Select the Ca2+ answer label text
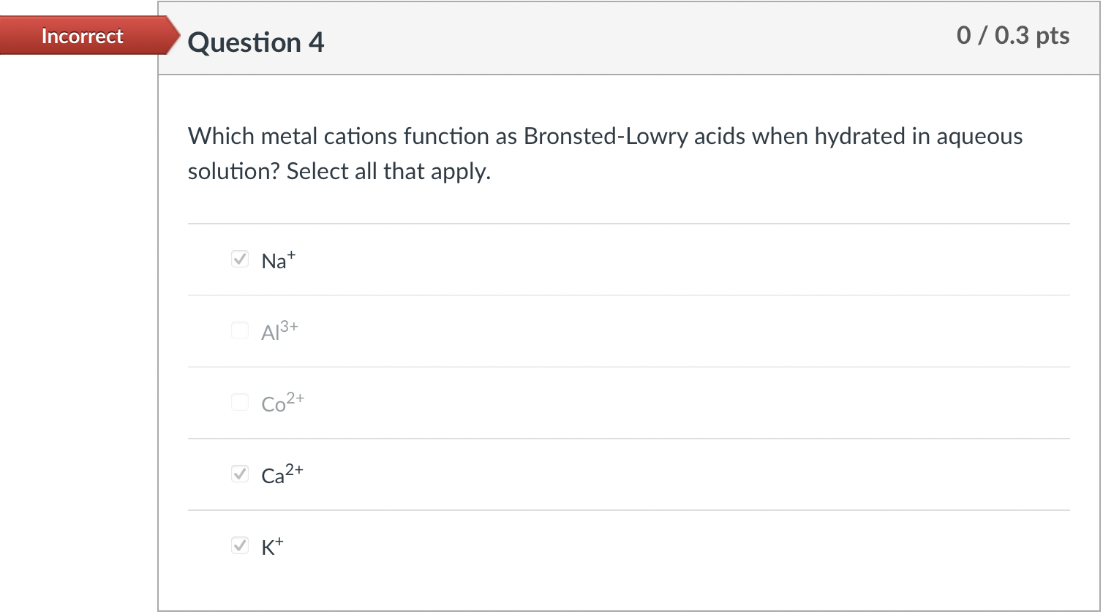The width and height of the screenshot is (1103, 614). (282, 474)
